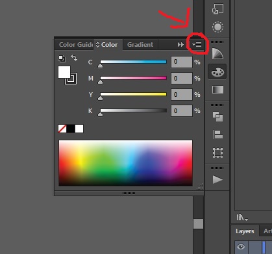The height and width of the screenshot is (254, 272).
Task: Swap Fill and Stroke with arrow icon
Action: click(74, 58)
